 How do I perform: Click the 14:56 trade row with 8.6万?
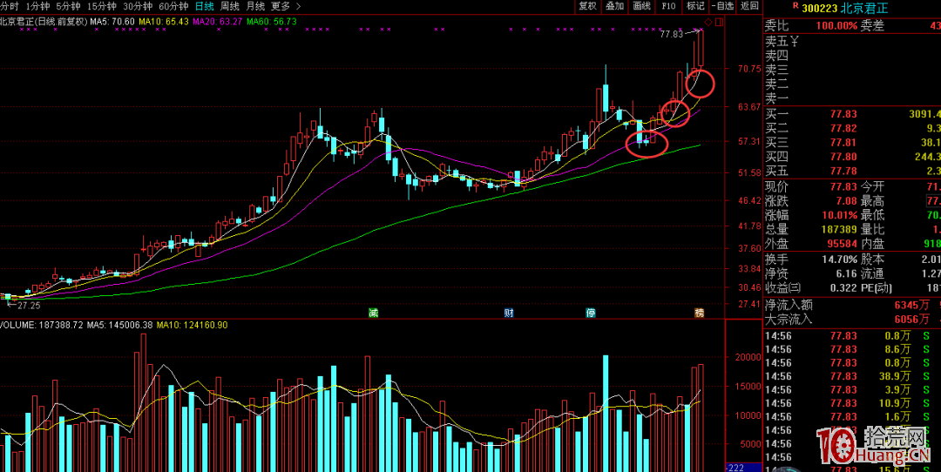[853, 349]
